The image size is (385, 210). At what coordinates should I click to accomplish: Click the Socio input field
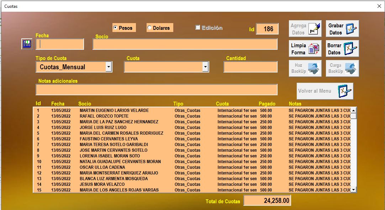point(185,44)
